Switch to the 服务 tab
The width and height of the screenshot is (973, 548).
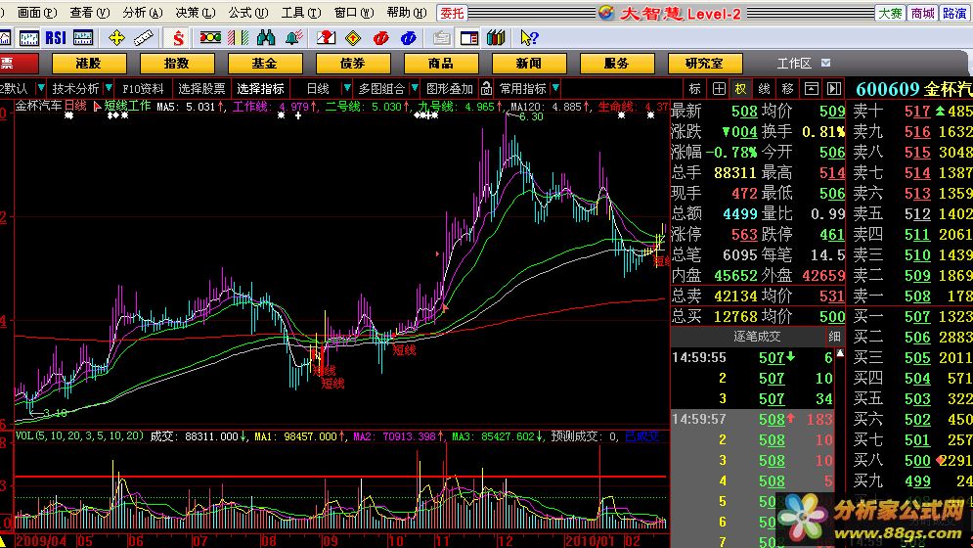point(617,64)
